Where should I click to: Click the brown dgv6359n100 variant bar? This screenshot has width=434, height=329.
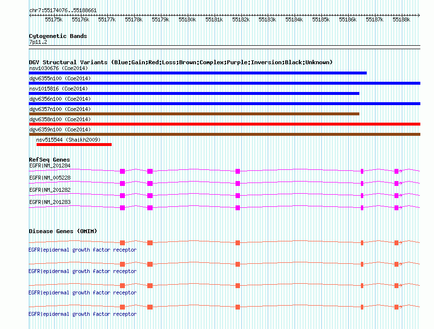click(224, 134)
